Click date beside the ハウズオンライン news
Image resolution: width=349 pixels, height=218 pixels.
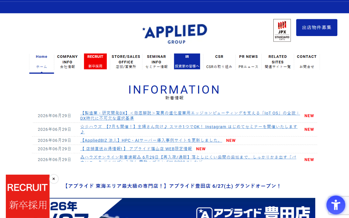pyautogui.click(x=54, y=160)
